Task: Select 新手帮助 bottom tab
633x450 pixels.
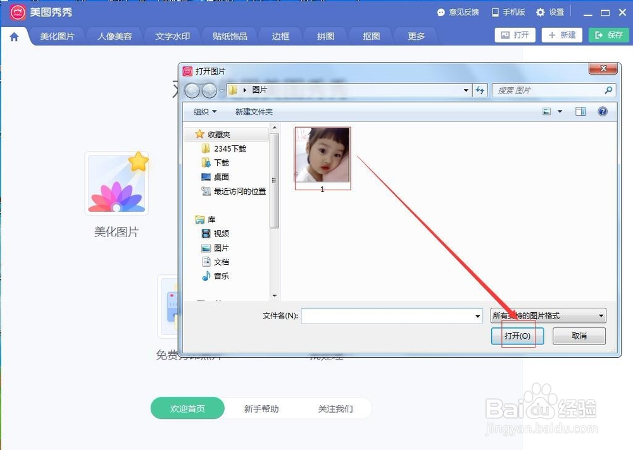Action: coord(261,409)
